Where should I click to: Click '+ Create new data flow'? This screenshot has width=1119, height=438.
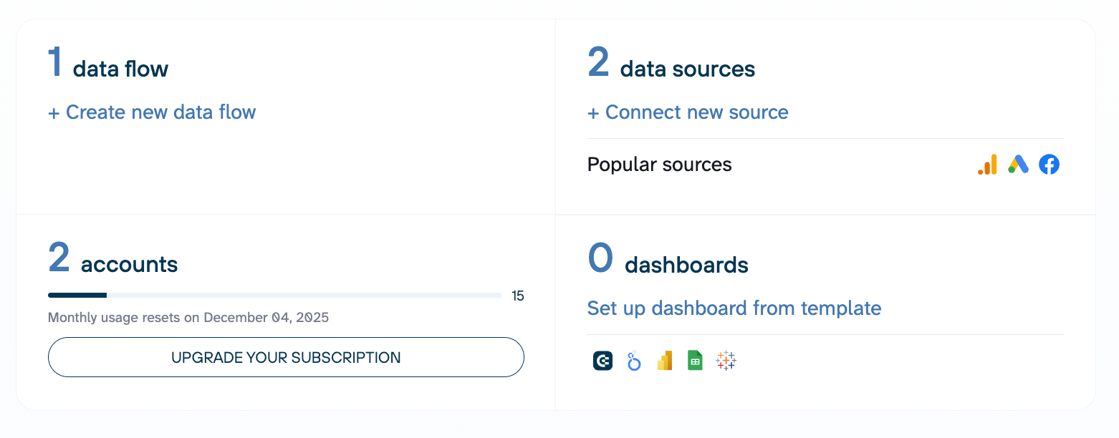(x=152, y=112)
